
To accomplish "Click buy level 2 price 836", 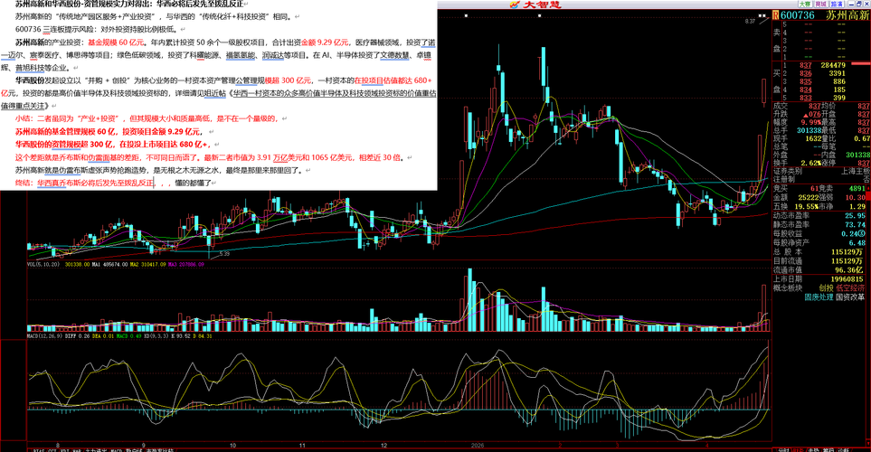I will pos(806,73).
